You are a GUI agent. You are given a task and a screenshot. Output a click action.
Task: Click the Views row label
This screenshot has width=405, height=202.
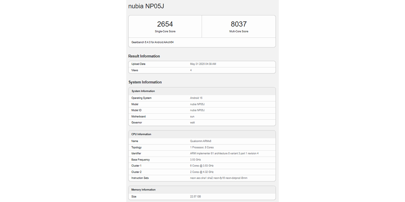pyautogui.click(x=135, y=70)
